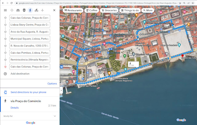Screen dimensions: 197x125
Task: Click Add destination plus icon
Action: (5, 74)
